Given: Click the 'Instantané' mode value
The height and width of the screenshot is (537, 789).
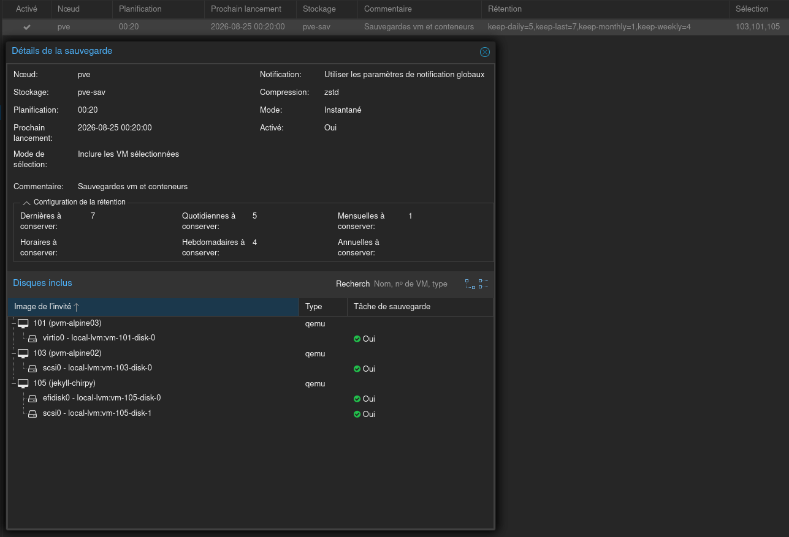Looking at the screenshot, I should click(x=343, y=110).
